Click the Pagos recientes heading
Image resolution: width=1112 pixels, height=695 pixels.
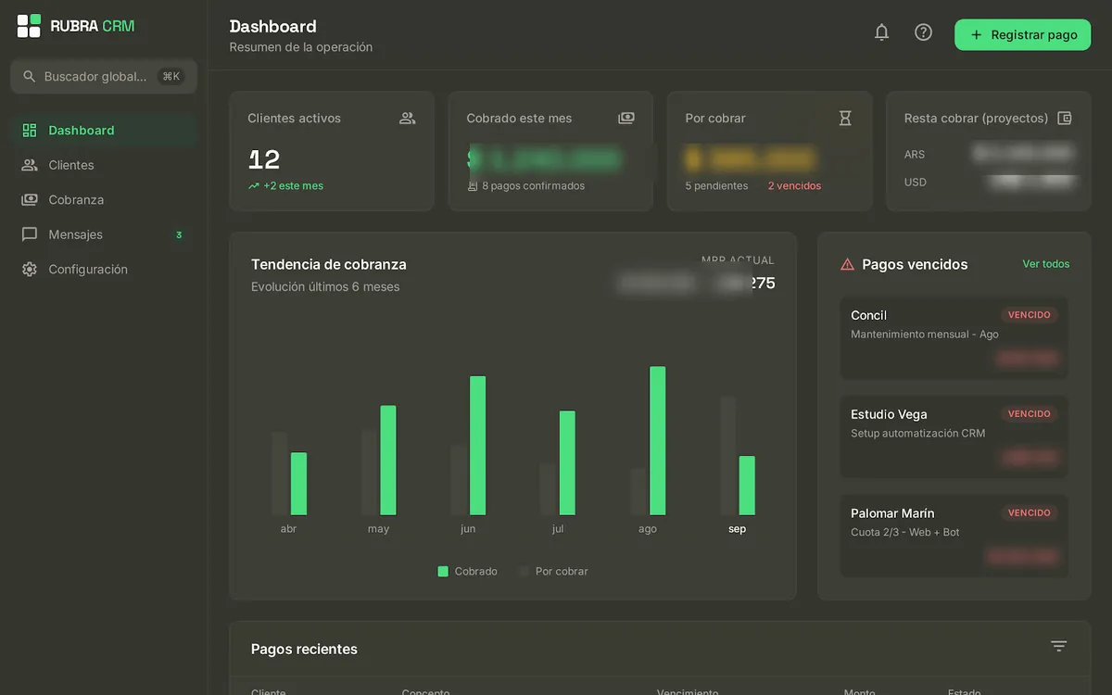pos(304,650)
